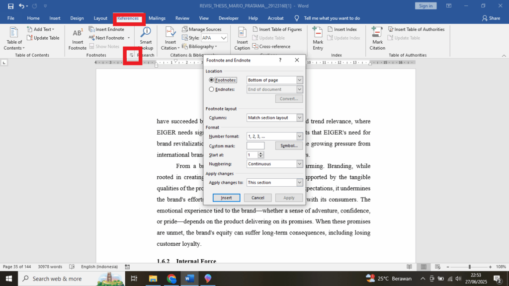This screenshot has width=509, height=286.
Task: Collapse the ribbon with the chevron
Action: [504, 56]
